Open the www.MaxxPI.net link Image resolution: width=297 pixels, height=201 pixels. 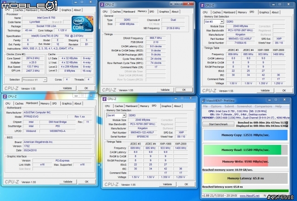(250, 196)
